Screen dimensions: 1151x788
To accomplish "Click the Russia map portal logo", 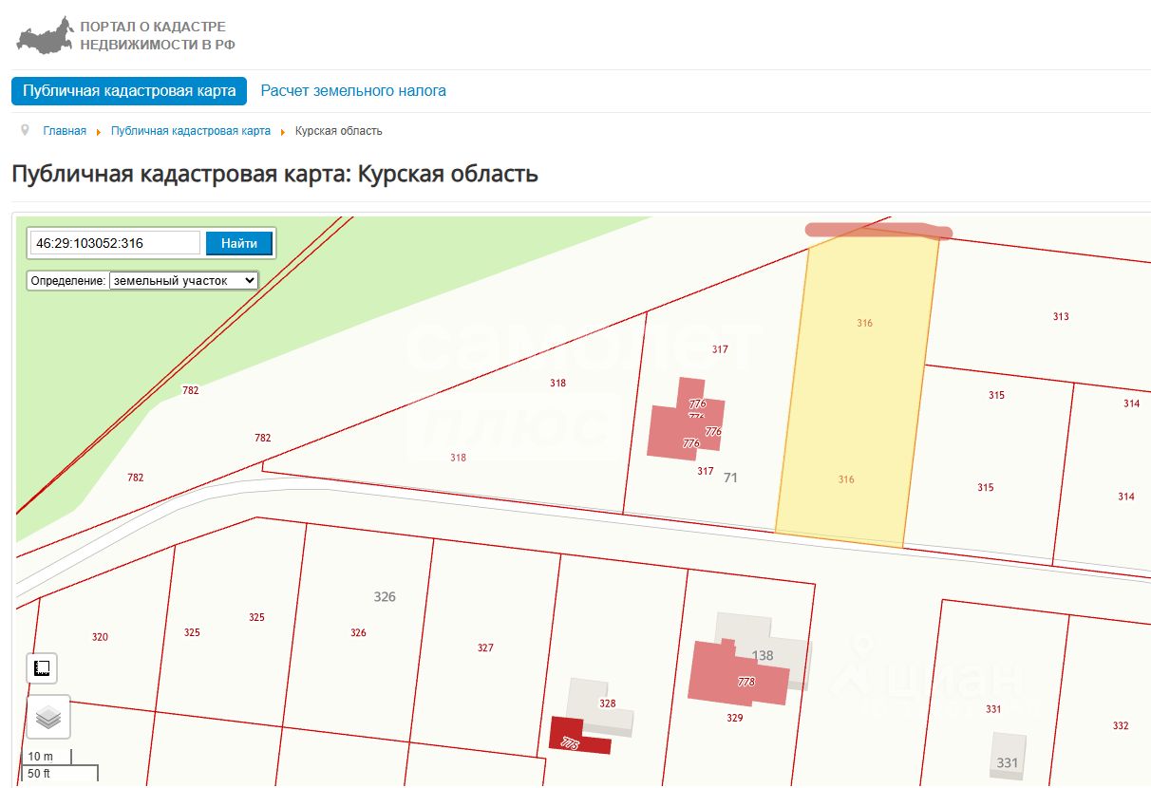I will tap(45, 35).
